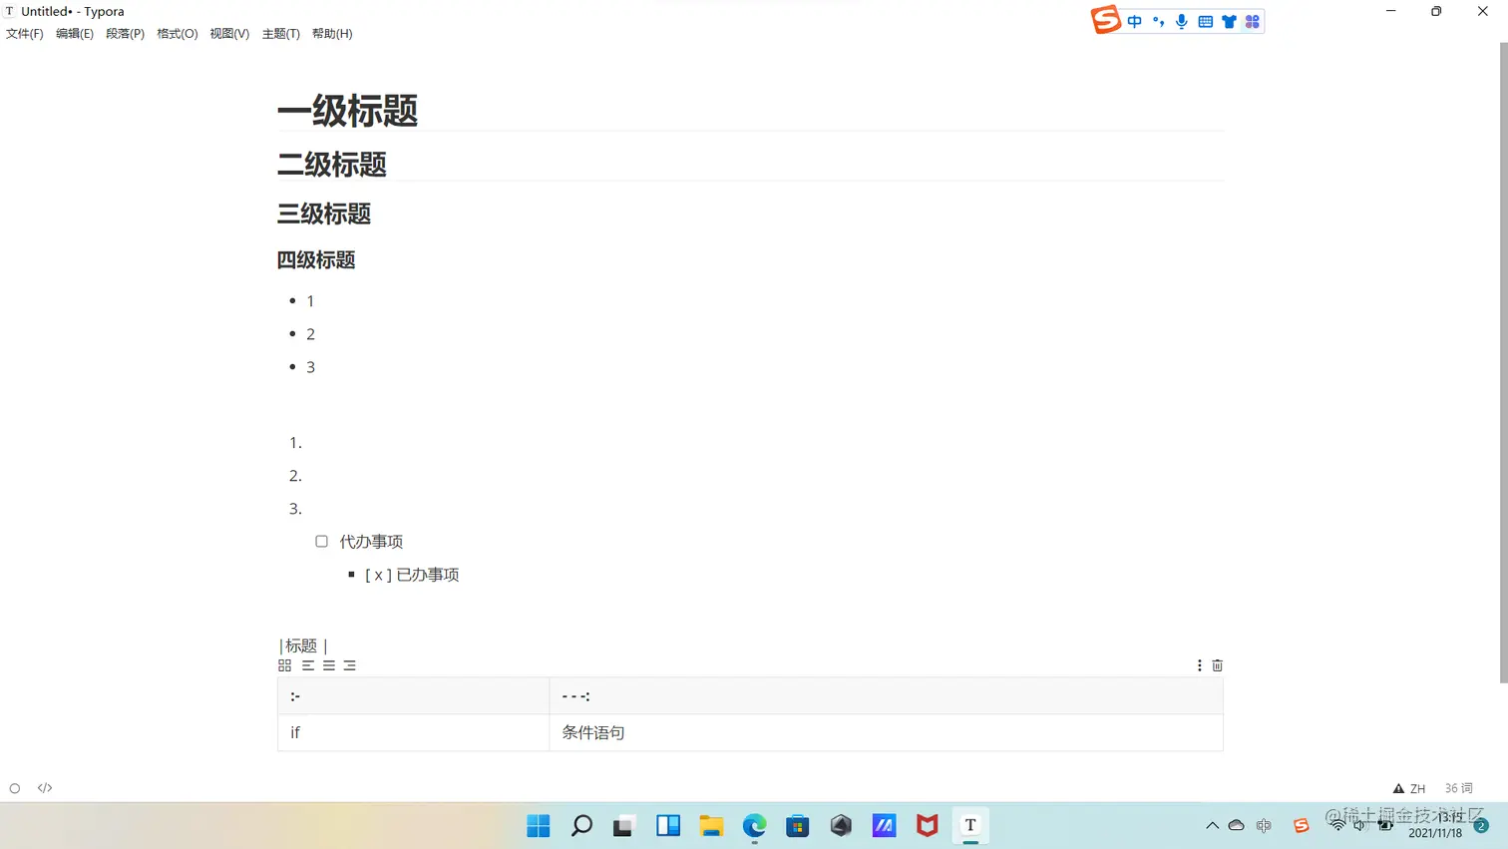
Task: Click the 三级标题 heading
Action: (324, 213)
